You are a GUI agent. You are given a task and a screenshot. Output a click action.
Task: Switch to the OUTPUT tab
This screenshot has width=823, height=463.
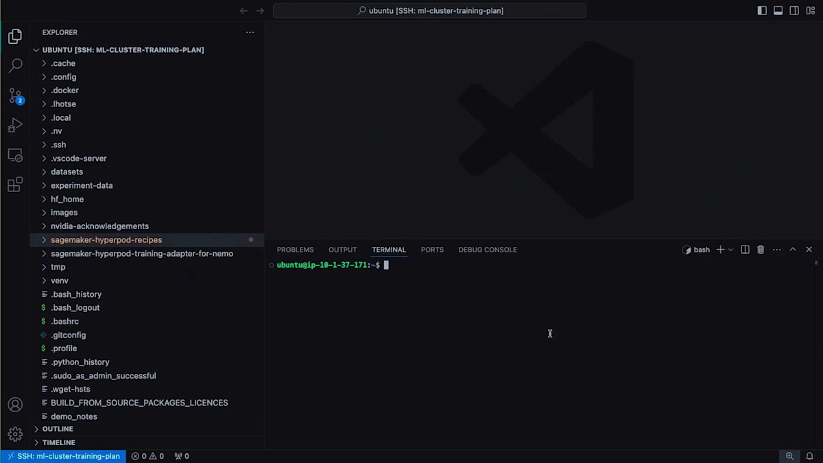click(x=342, y=250)
